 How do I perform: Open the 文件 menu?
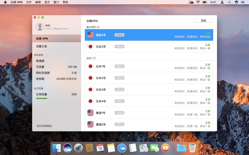click(x=29, y=2)
